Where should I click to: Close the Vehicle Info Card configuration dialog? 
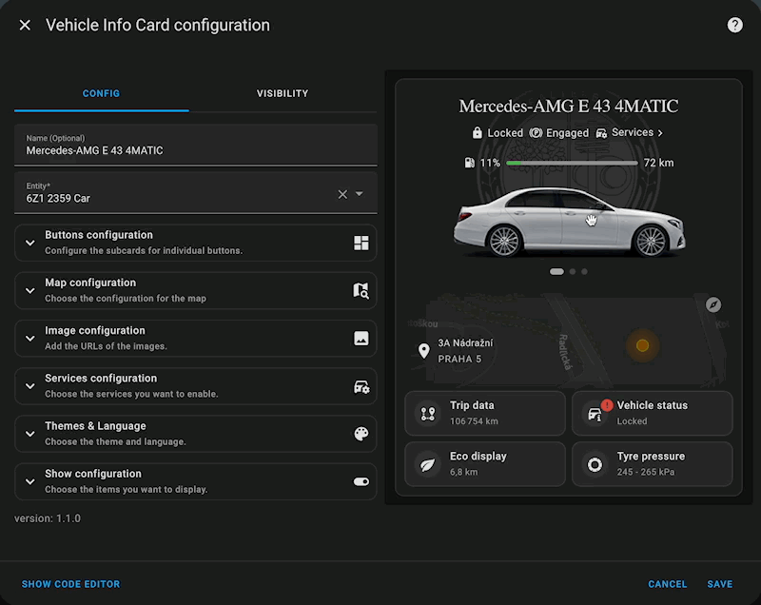tap(25, 26)
